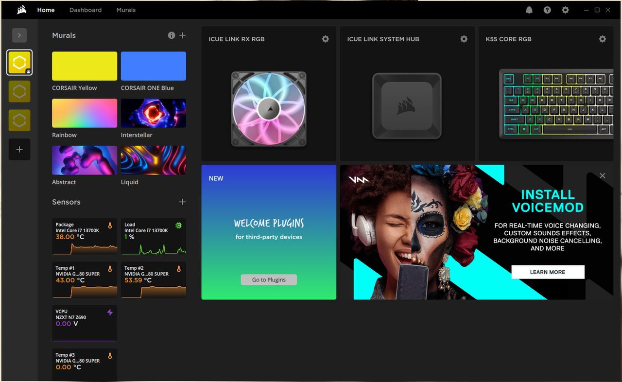
Task: Add a new sensor with plus icon
Action: point(182,202)
